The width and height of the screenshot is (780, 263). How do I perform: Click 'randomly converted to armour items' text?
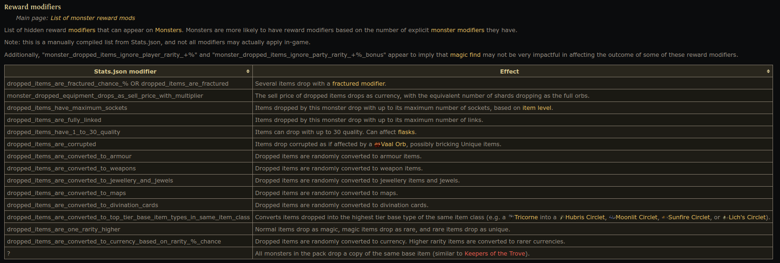tap(338, 156)
